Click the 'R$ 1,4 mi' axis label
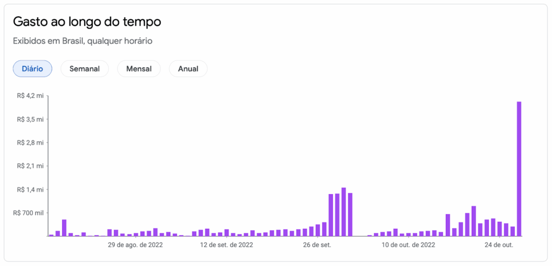This screenshot has width=552, height=266. (30, 189)
